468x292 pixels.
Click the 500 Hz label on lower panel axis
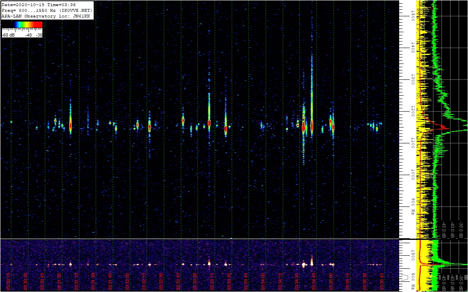pyautogui.click(x=413, y=281)
